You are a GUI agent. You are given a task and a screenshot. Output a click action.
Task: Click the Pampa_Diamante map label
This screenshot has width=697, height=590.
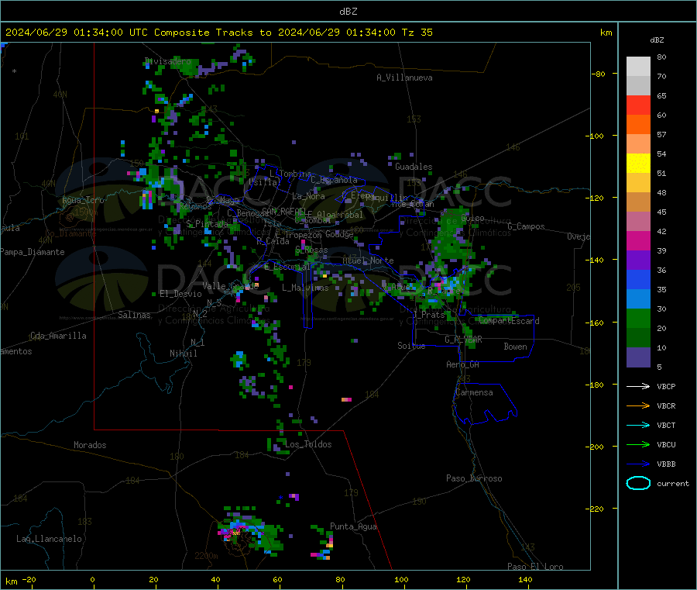pyautogui.click(x=33, y=252)
